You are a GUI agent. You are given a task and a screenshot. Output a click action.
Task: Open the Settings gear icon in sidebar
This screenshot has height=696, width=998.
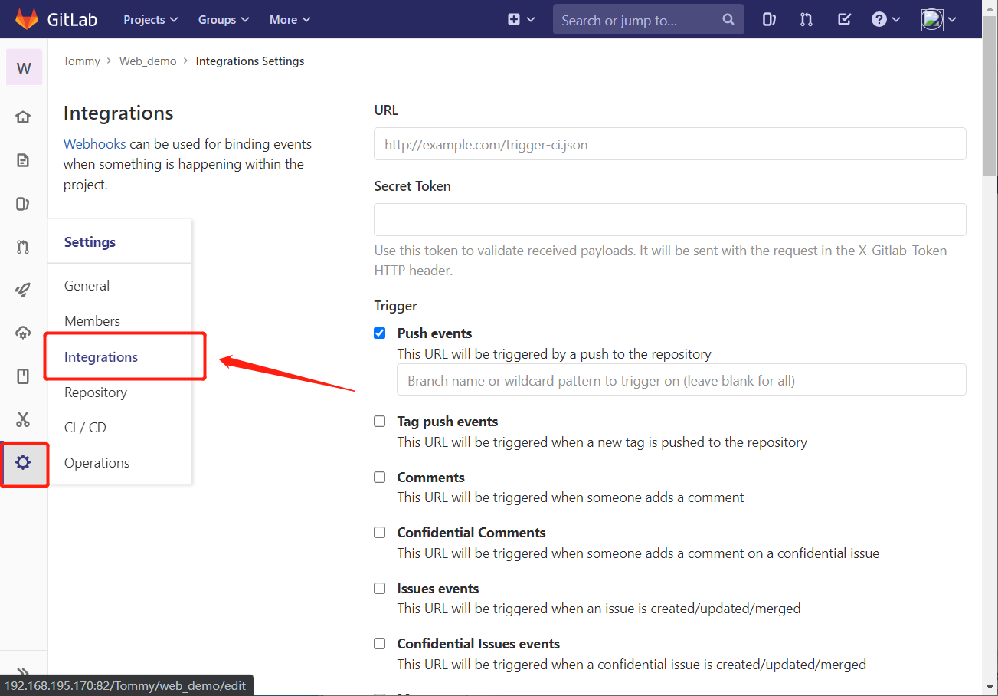pyautogui.click(x=23, y=462)
